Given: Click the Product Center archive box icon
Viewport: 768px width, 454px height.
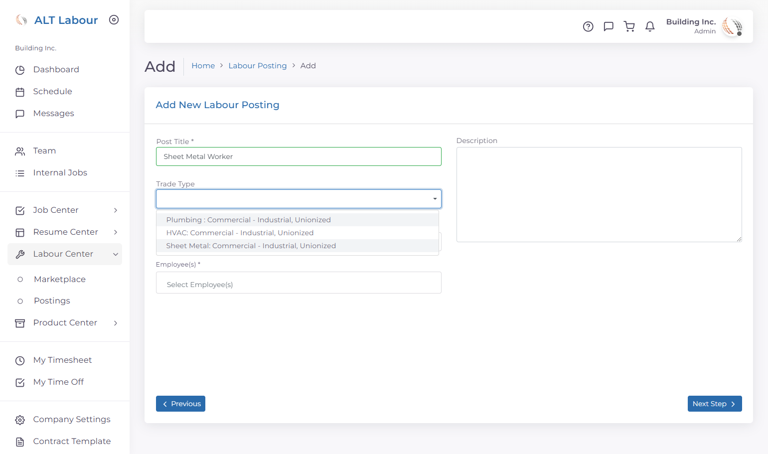Looking at the screenshot, I should [20, 323].
